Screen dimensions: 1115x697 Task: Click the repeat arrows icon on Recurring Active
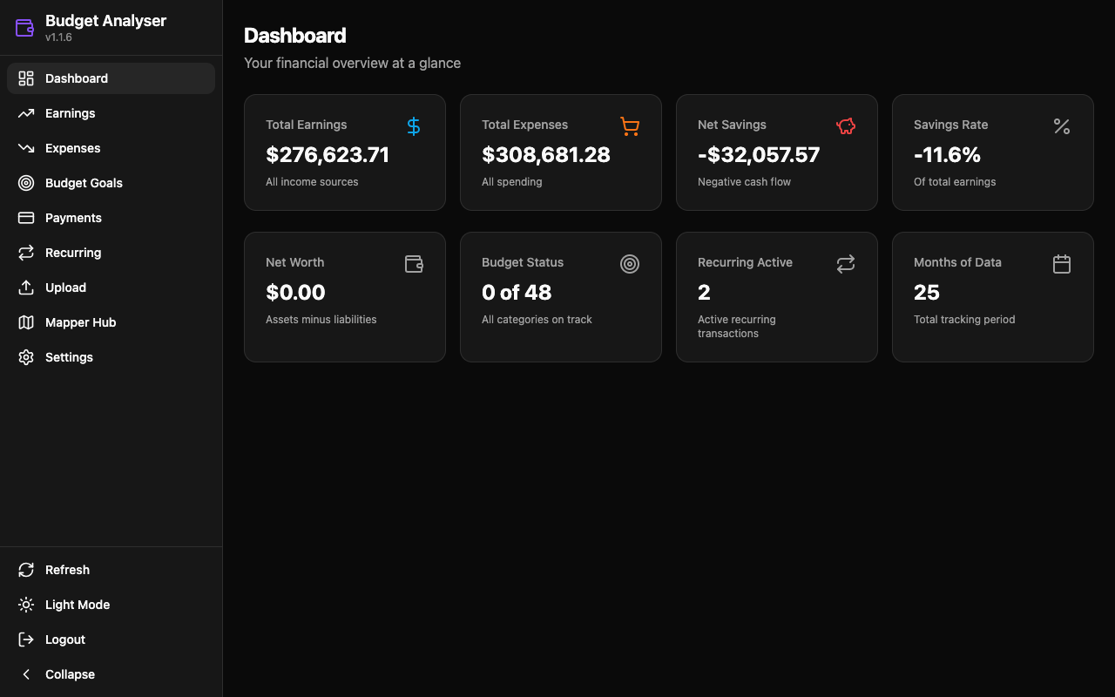click(845, 264)
